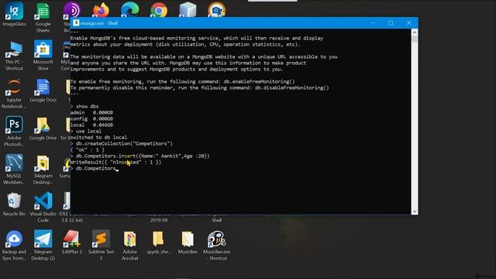Click db.enableFreeMonitoring() command text
The height and width of the screenshot is (279, 496).
[259, 81]
